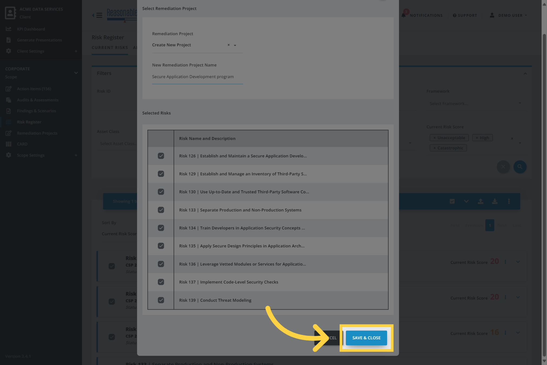This screenshot has height=365, width=547.
Task: Clear all Current Risk Score filters
Action: pos(512,139)
